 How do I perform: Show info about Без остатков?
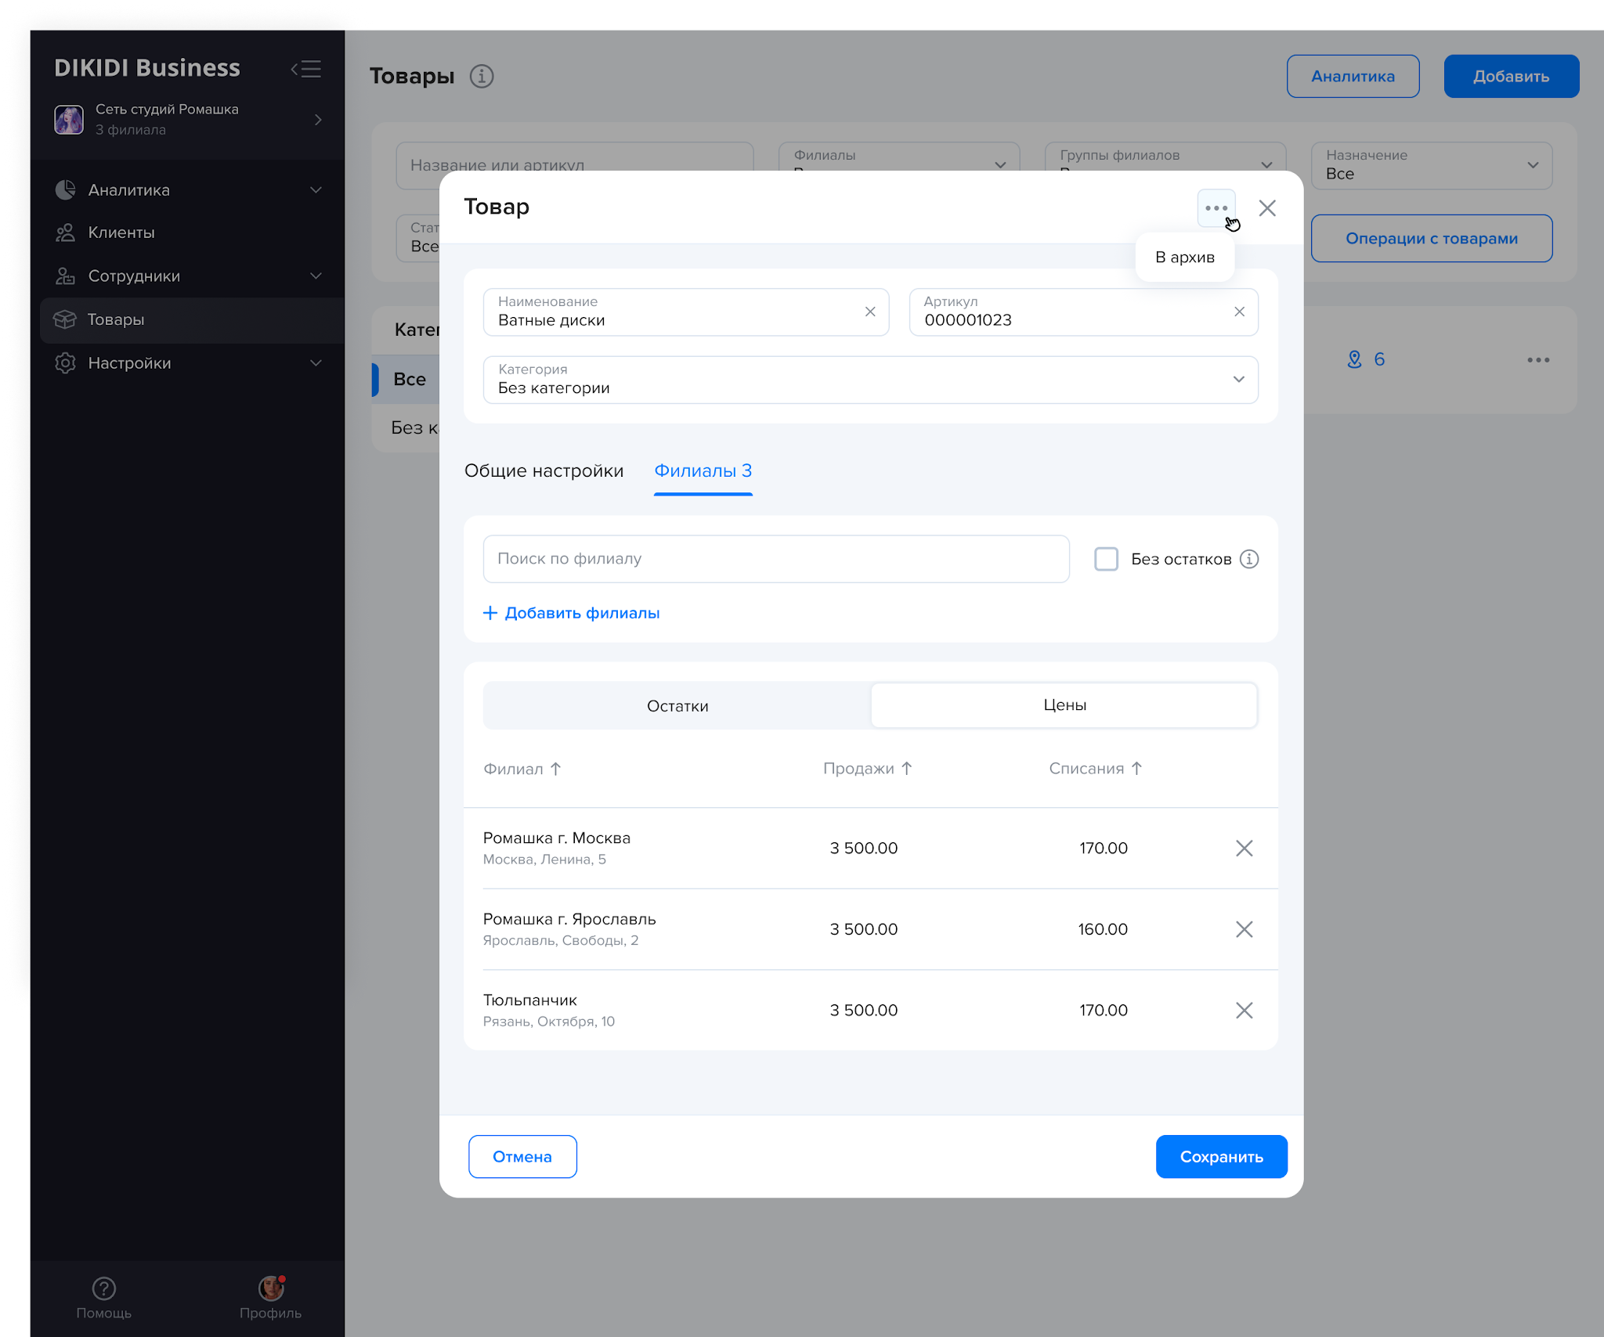point(1249,559)
